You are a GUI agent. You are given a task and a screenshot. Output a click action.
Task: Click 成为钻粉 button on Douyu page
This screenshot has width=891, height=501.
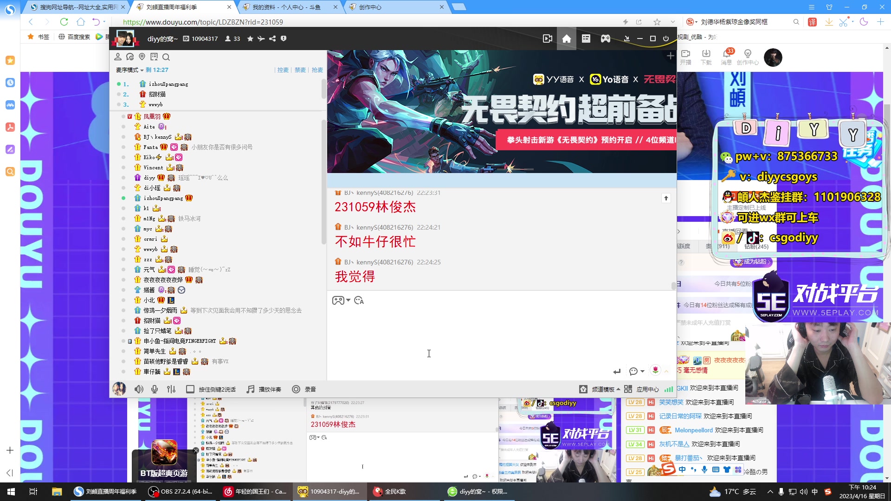coord(751,262)
